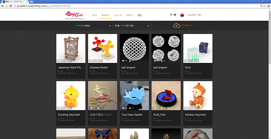
Task: Click the orange monkey thumbnail
Action: click(x=198, y=96)
